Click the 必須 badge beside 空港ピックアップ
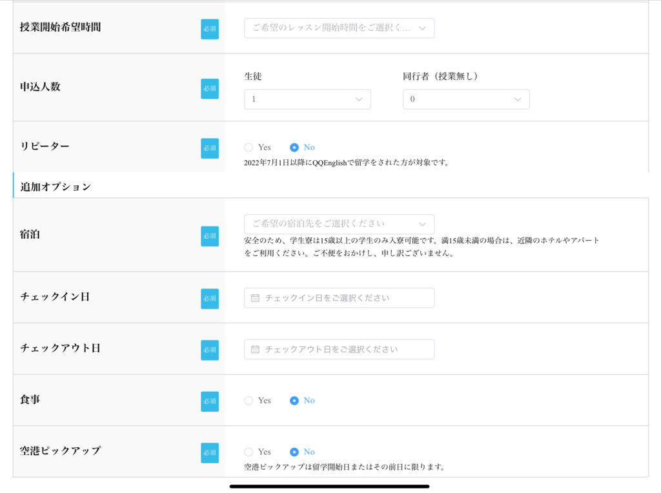Viewport: 661px width, 493px height. 210,453
